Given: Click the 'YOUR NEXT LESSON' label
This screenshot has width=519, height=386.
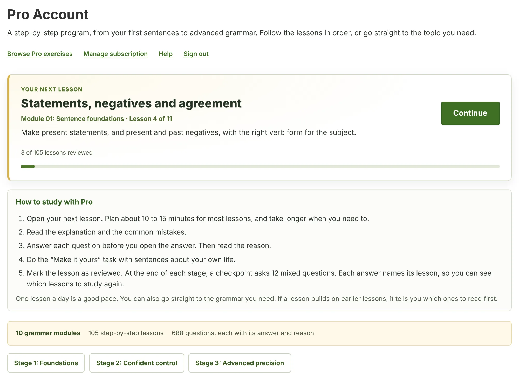Looking at the screenshot, I should (x=52, y=89).
